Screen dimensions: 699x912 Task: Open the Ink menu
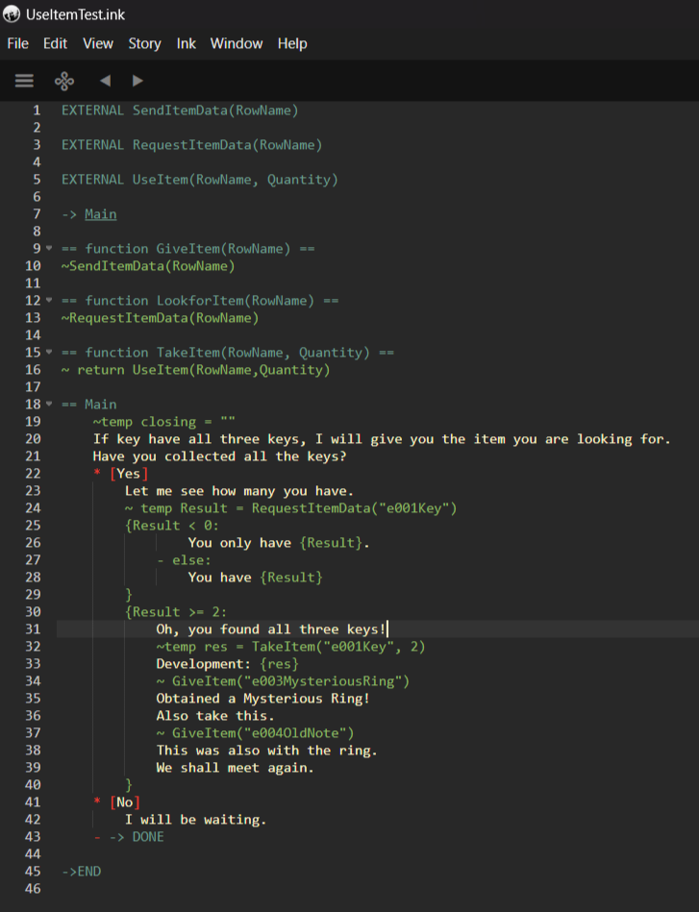[x=186, y=43]
